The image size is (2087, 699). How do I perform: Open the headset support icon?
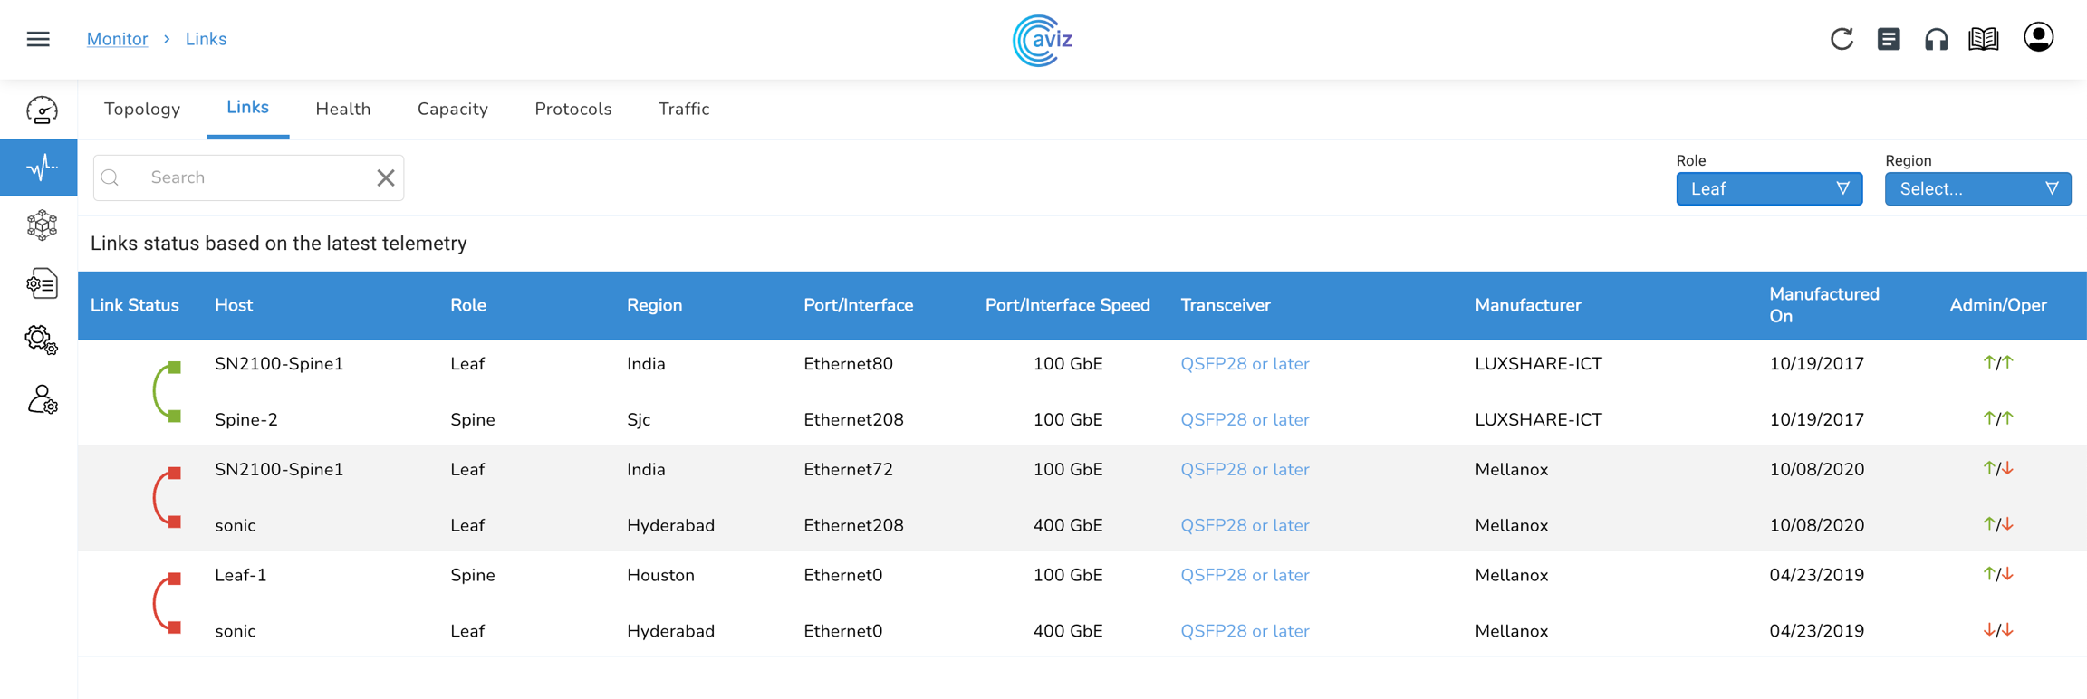1936,39
